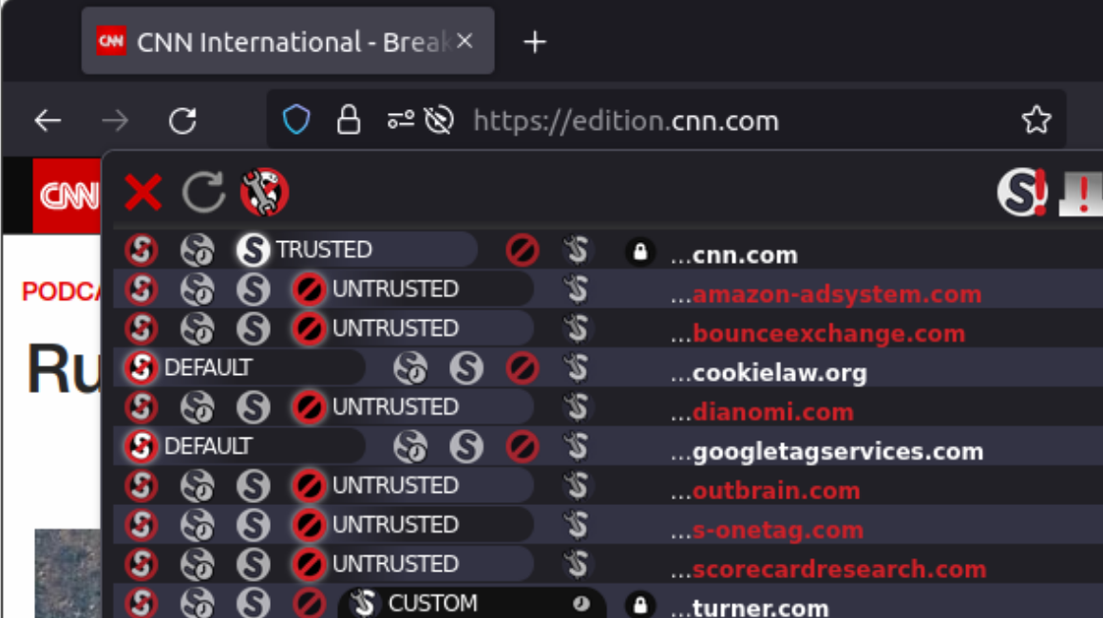1103x618 pixels.
Task: Open Firefox tracking protection shield in address bar
Action: pos(296,120)
